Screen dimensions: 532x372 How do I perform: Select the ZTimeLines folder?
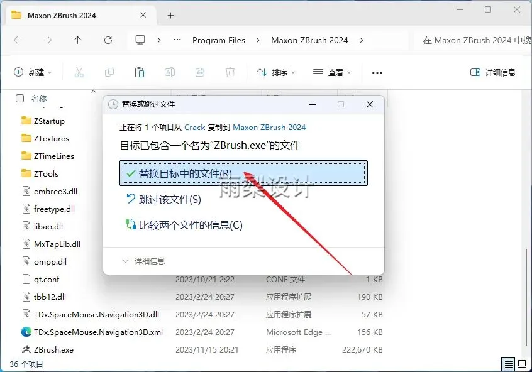pos(54,156)
